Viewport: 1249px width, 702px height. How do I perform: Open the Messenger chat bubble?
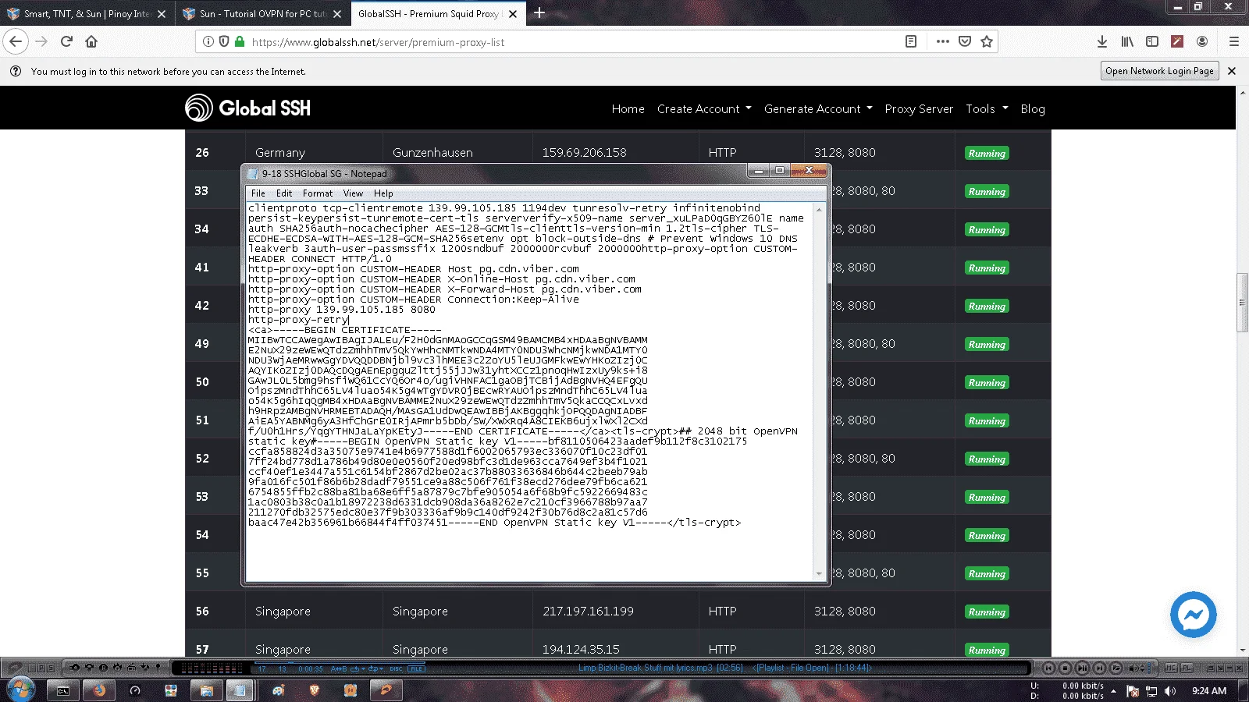(x=1193, y=615)
